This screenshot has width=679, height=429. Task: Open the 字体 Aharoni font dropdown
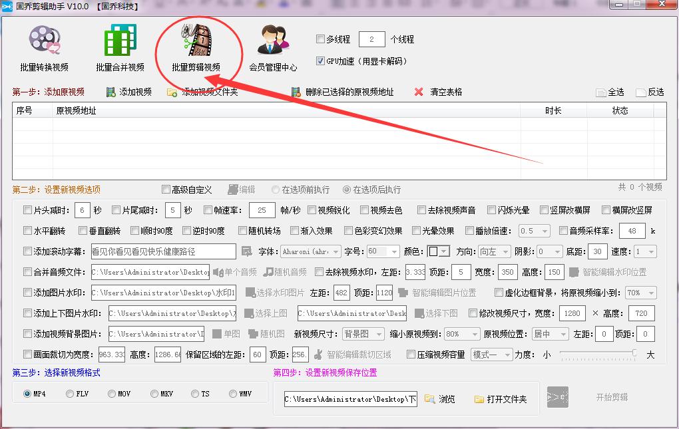311,251
